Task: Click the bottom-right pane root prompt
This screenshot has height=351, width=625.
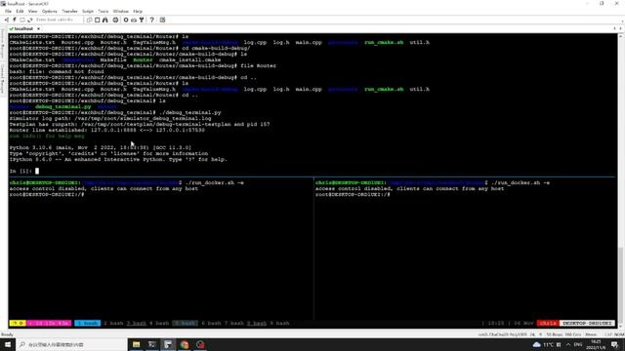Action: click(353, 195)
